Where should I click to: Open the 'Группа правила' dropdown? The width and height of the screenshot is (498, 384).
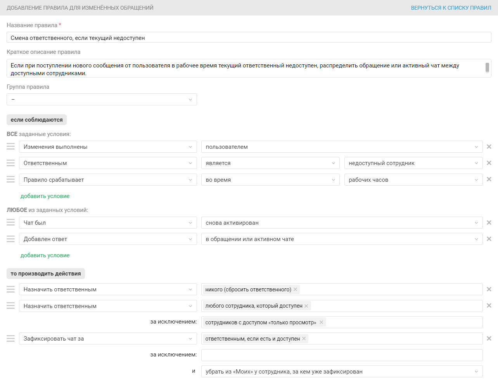pyautogui.click(x=102, y=100)
